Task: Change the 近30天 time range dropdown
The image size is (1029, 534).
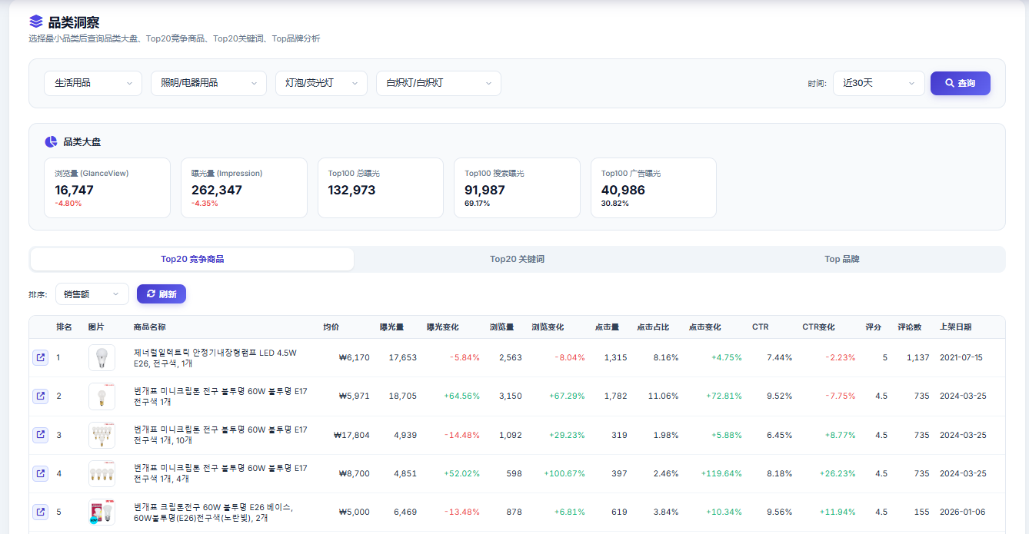Action: [879, 83]
